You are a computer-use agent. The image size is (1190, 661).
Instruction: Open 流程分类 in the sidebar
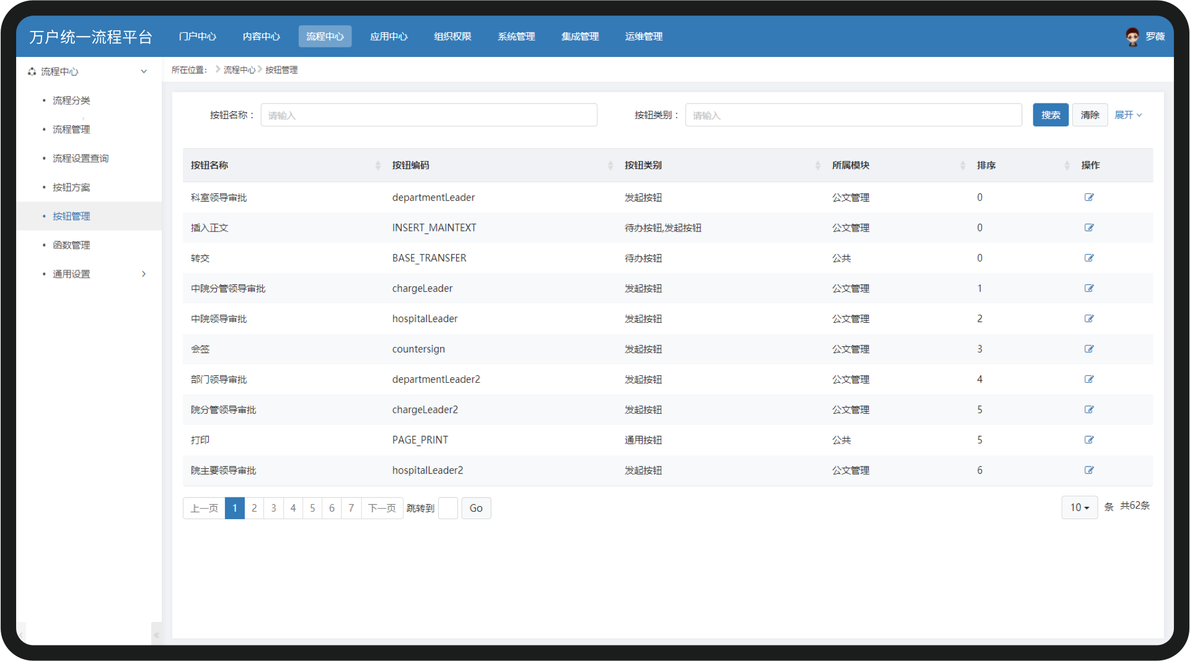tap(71, 100)
